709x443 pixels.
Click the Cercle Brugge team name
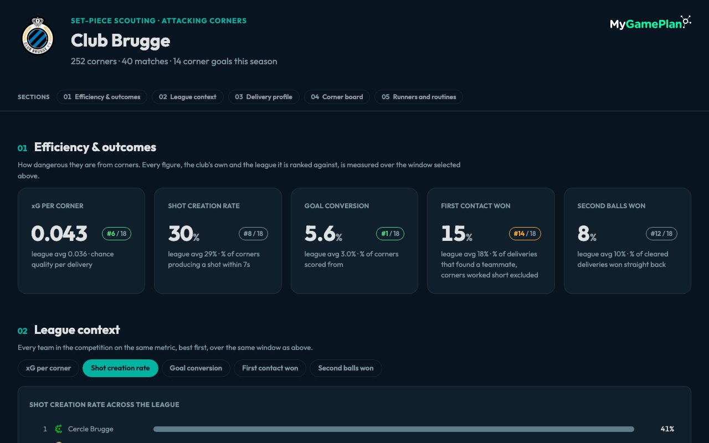[91, 429]
